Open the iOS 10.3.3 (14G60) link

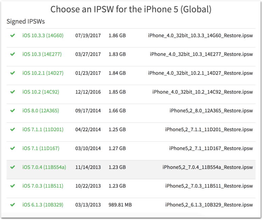(x=43, y=36)
